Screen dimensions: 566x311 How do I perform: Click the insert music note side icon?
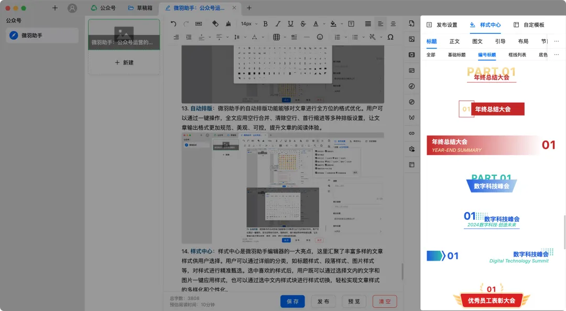click(411, 86)
